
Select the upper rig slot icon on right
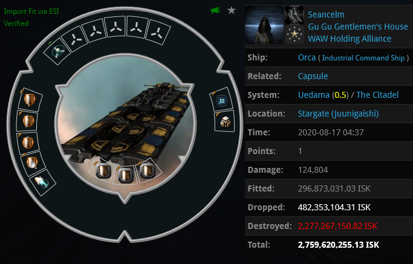(221, 100)
